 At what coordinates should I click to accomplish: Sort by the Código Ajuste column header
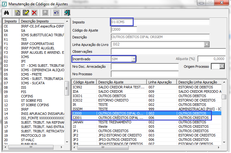84,82
